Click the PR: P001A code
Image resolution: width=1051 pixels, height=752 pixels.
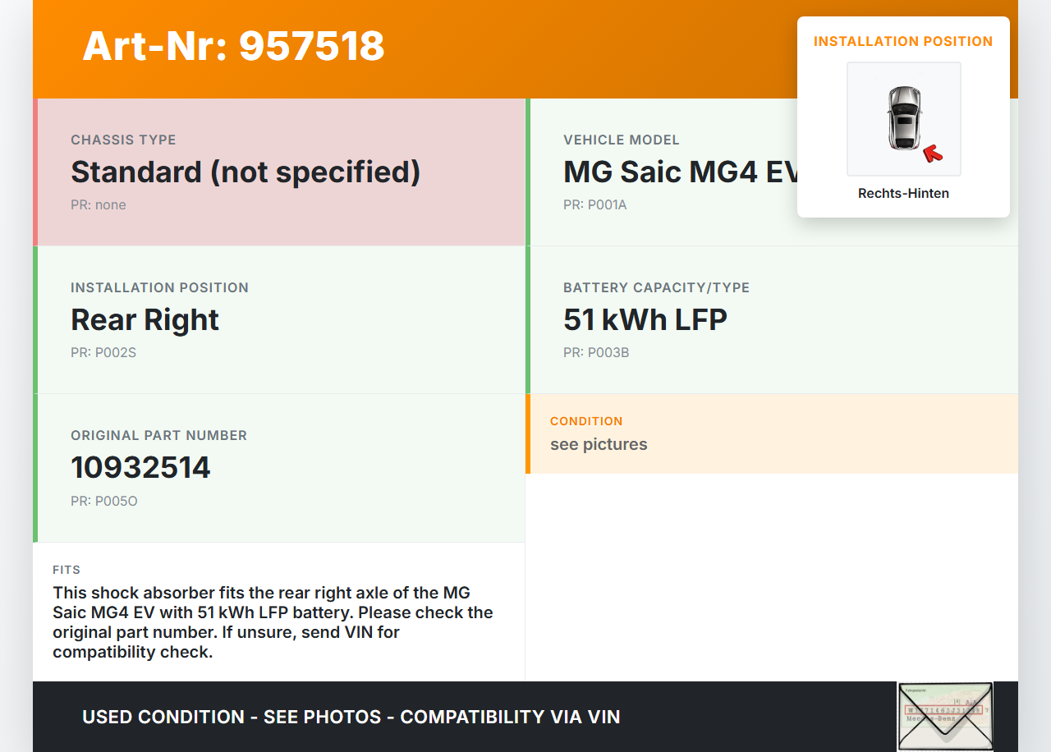(595, 205)
